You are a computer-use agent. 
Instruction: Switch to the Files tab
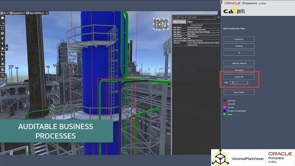tap(189, 22)
